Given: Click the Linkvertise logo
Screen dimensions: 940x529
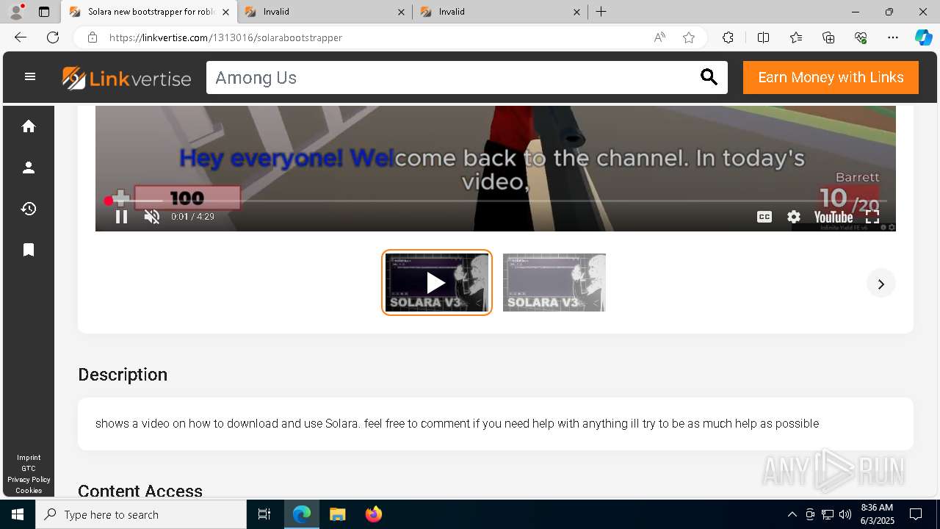Looking at the screenshot, I should coord(126,78).
